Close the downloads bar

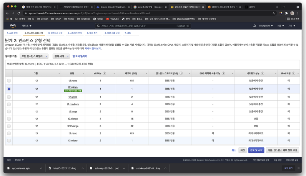tap(298, 168)
